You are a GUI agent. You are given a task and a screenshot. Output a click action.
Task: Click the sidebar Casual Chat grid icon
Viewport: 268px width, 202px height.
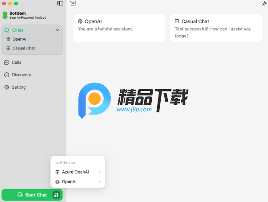[8, 48]
